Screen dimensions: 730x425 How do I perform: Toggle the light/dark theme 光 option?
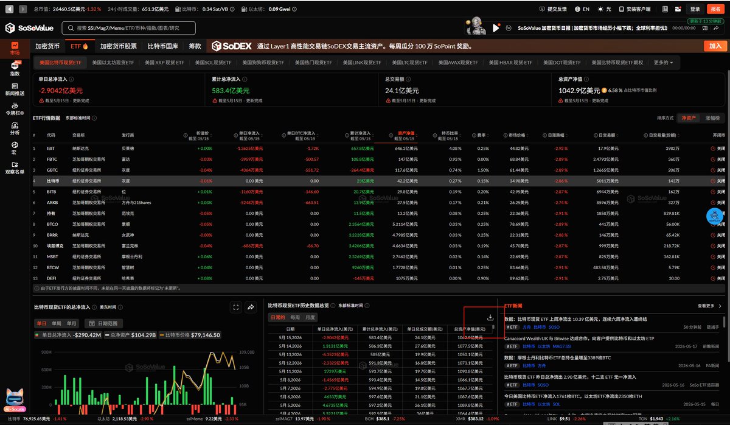coord(604,9)
